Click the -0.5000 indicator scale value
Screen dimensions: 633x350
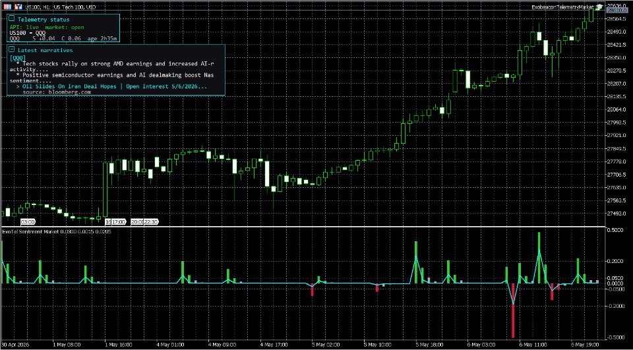point(616,337)
